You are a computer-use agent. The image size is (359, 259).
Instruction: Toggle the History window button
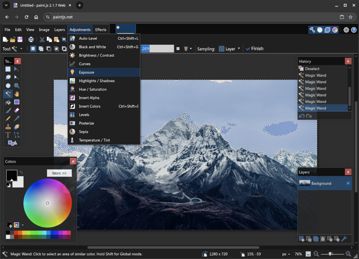click(x=320, y=30)
